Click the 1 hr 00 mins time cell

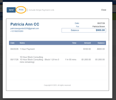pos(71,59)
